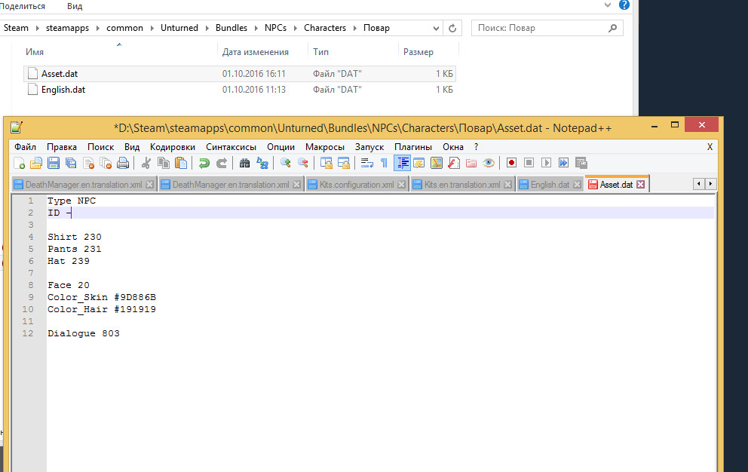748x472 pixels.
Task: Open the Запуск menu
Action: click(369, 147)
